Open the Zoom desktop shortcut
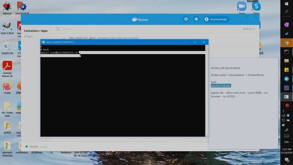 [242, 7]
